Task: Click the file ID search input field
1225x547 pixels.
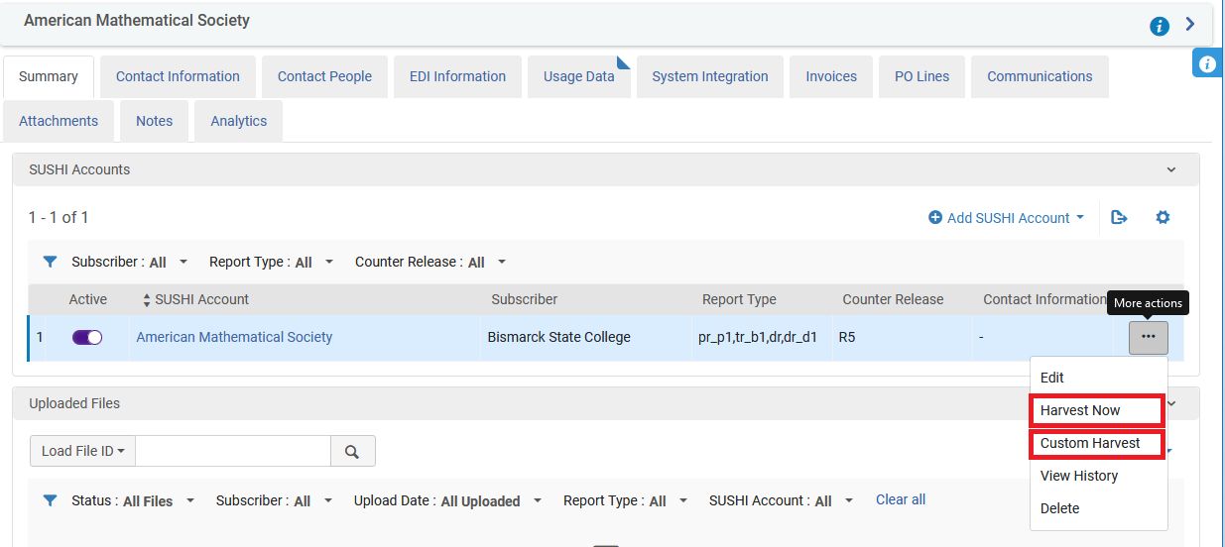Action: [233, 451]
